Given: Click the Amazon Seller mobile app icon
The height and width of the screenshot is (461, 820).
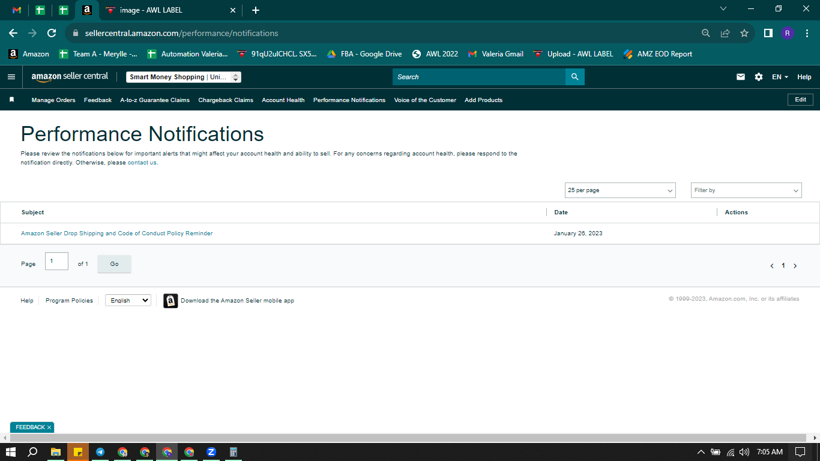Looking at the screenshot, I should (170, 301).
